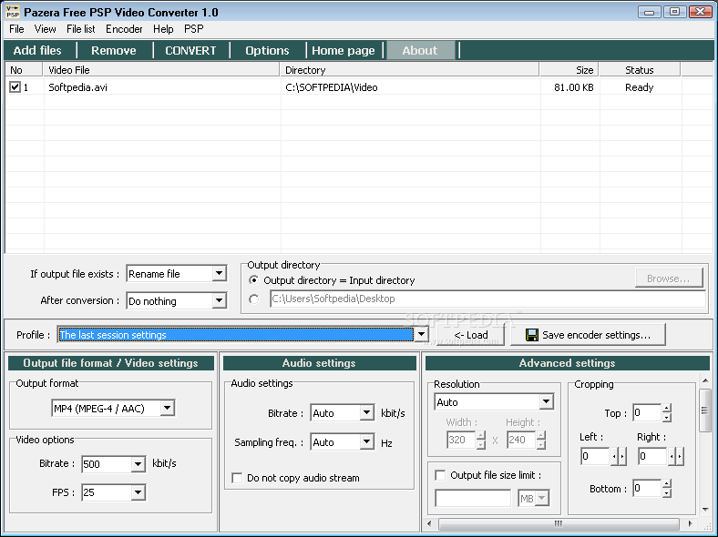Click the Advanced settings vertical scrollbar thumb

704,410
